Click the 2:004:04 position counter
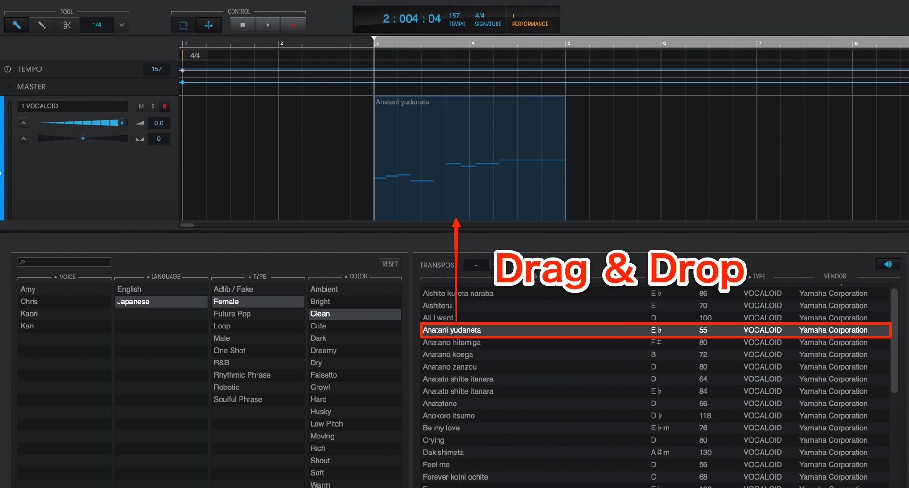Viewport: 909px width, 488px height. tap(412, 19)
